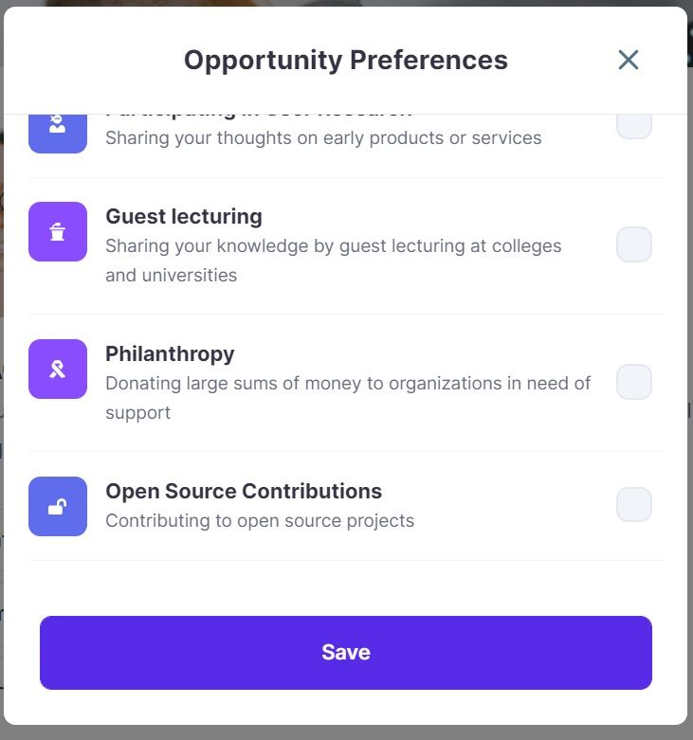Select the Philanthropy heading
693x740 pixels.
pos(170,353)
